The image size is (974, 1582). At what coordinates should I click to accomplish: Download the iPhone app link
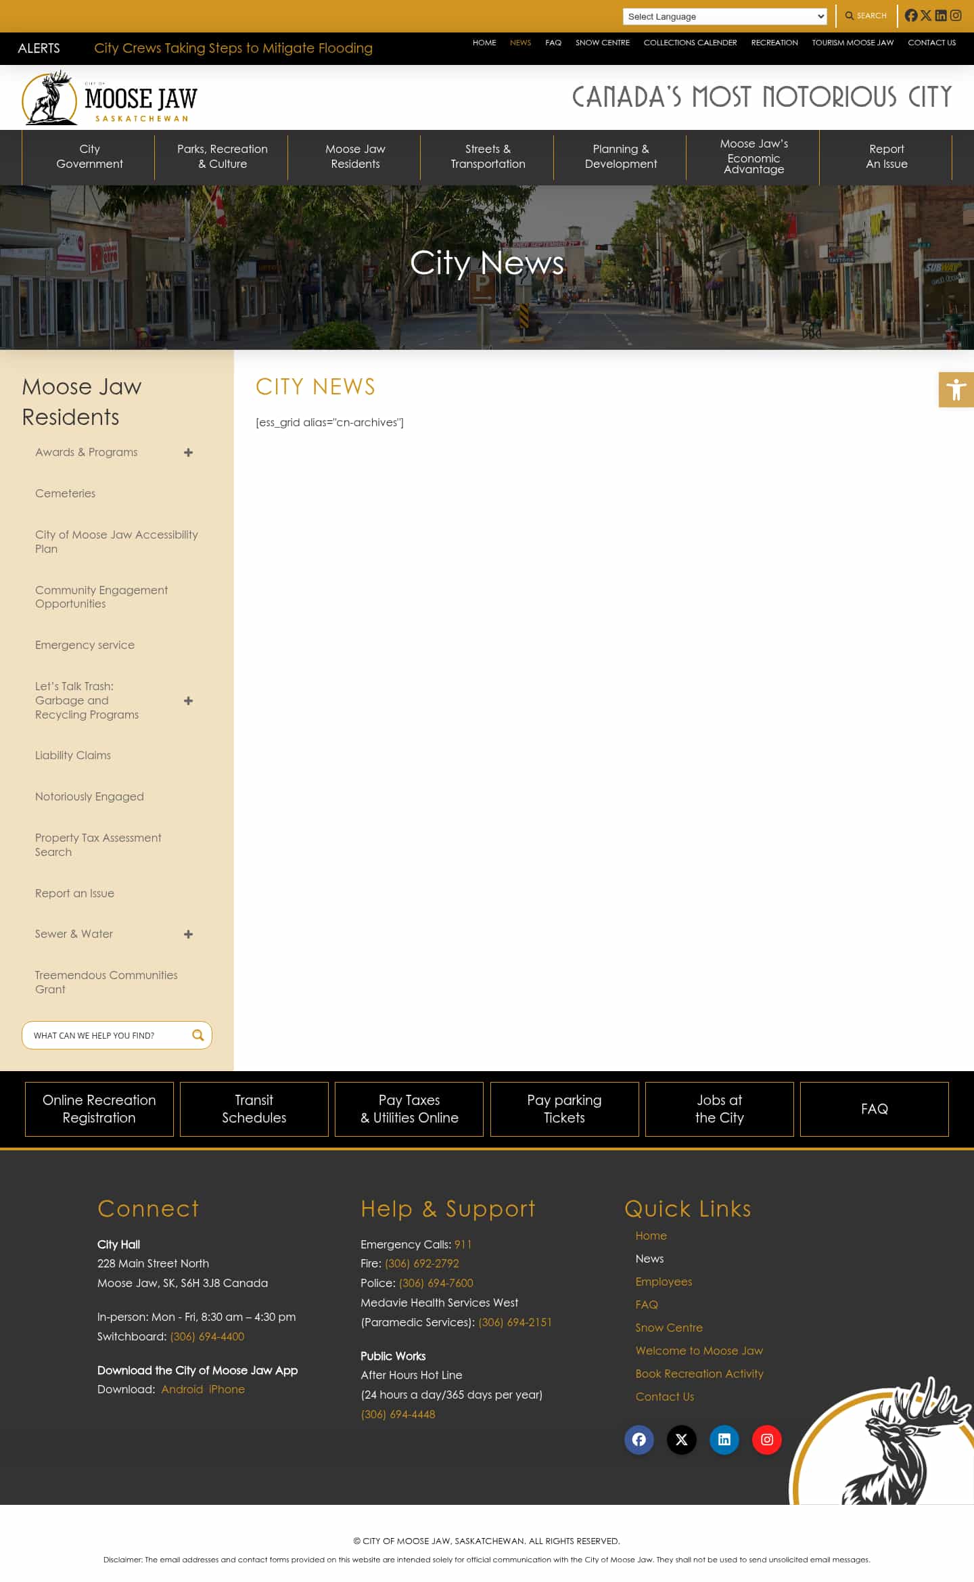[x=227, y=1389]
